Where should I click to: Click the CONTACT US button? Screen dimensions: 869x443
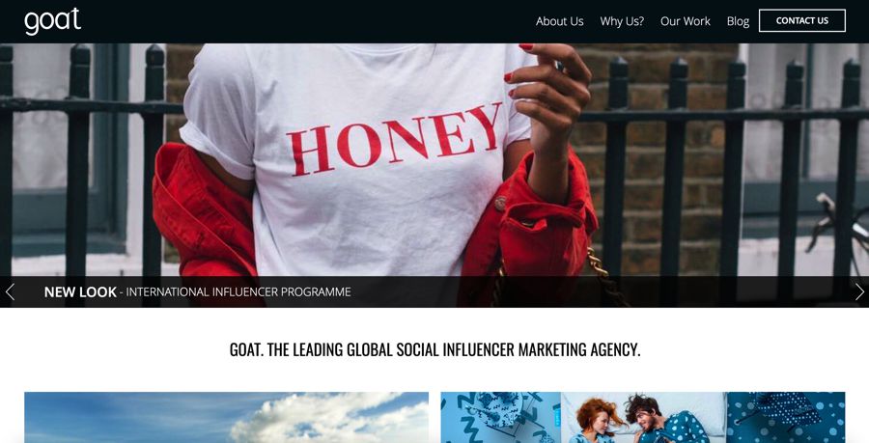pos(802,20)
